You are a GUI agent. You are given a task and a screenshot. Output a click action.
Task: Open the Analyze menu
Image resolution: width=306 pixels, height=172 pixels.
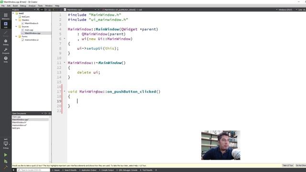coord(32,6)
